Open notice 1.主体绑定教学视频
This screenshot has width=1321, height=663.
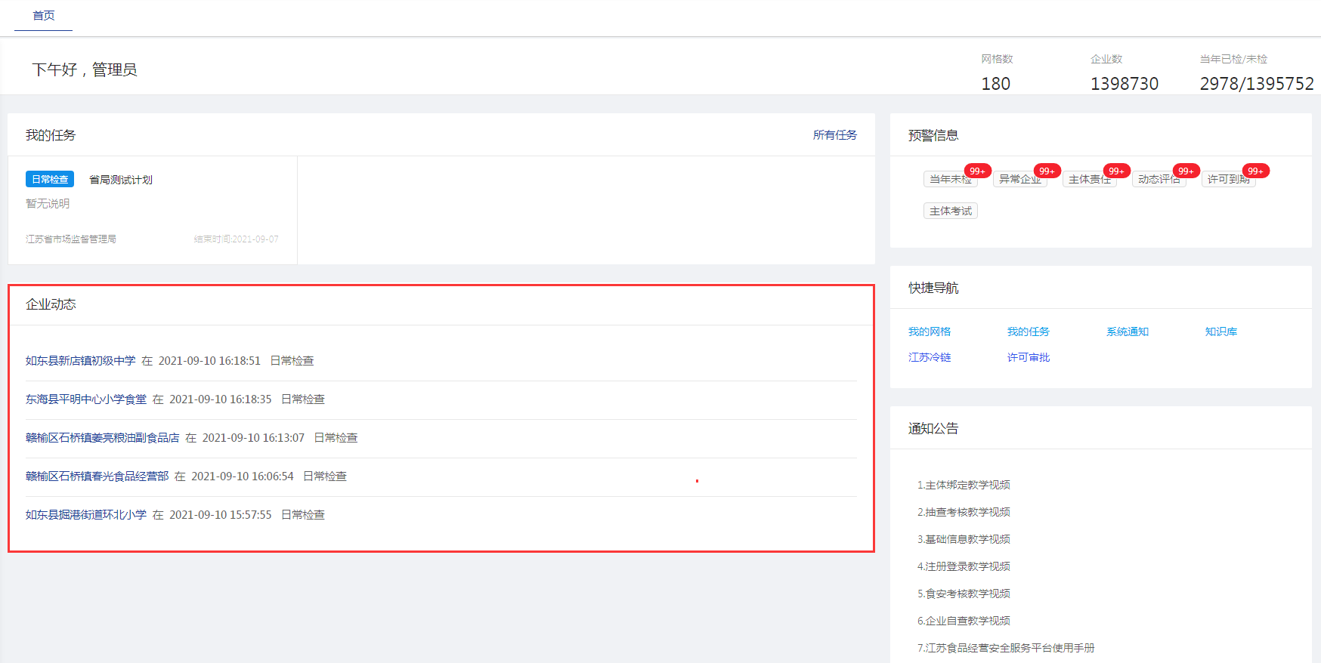click(964, 486)
